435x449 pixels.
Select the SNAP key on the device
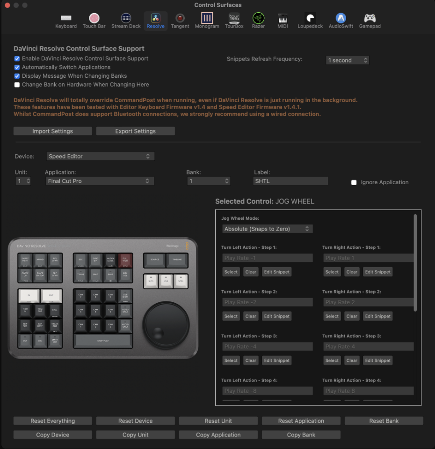(110, 275)
